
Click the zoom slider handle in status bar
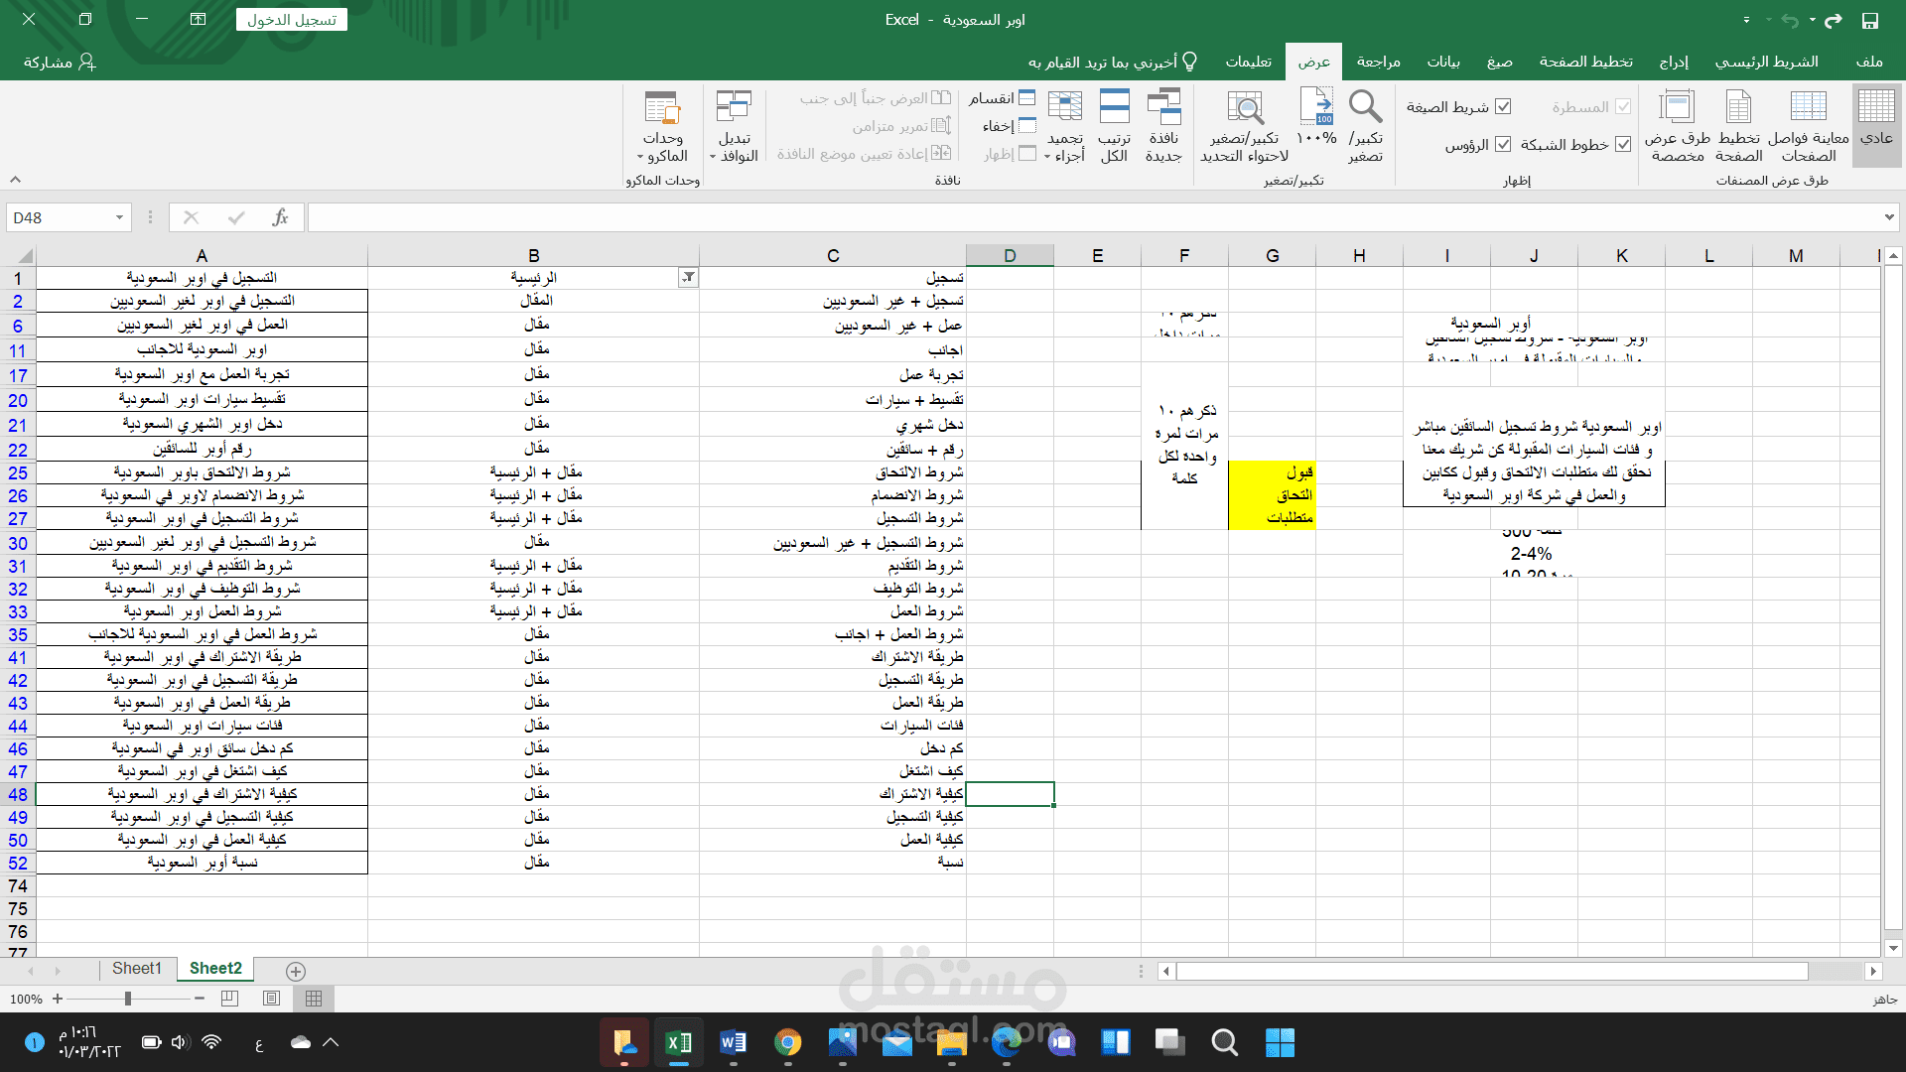[128, 999]
